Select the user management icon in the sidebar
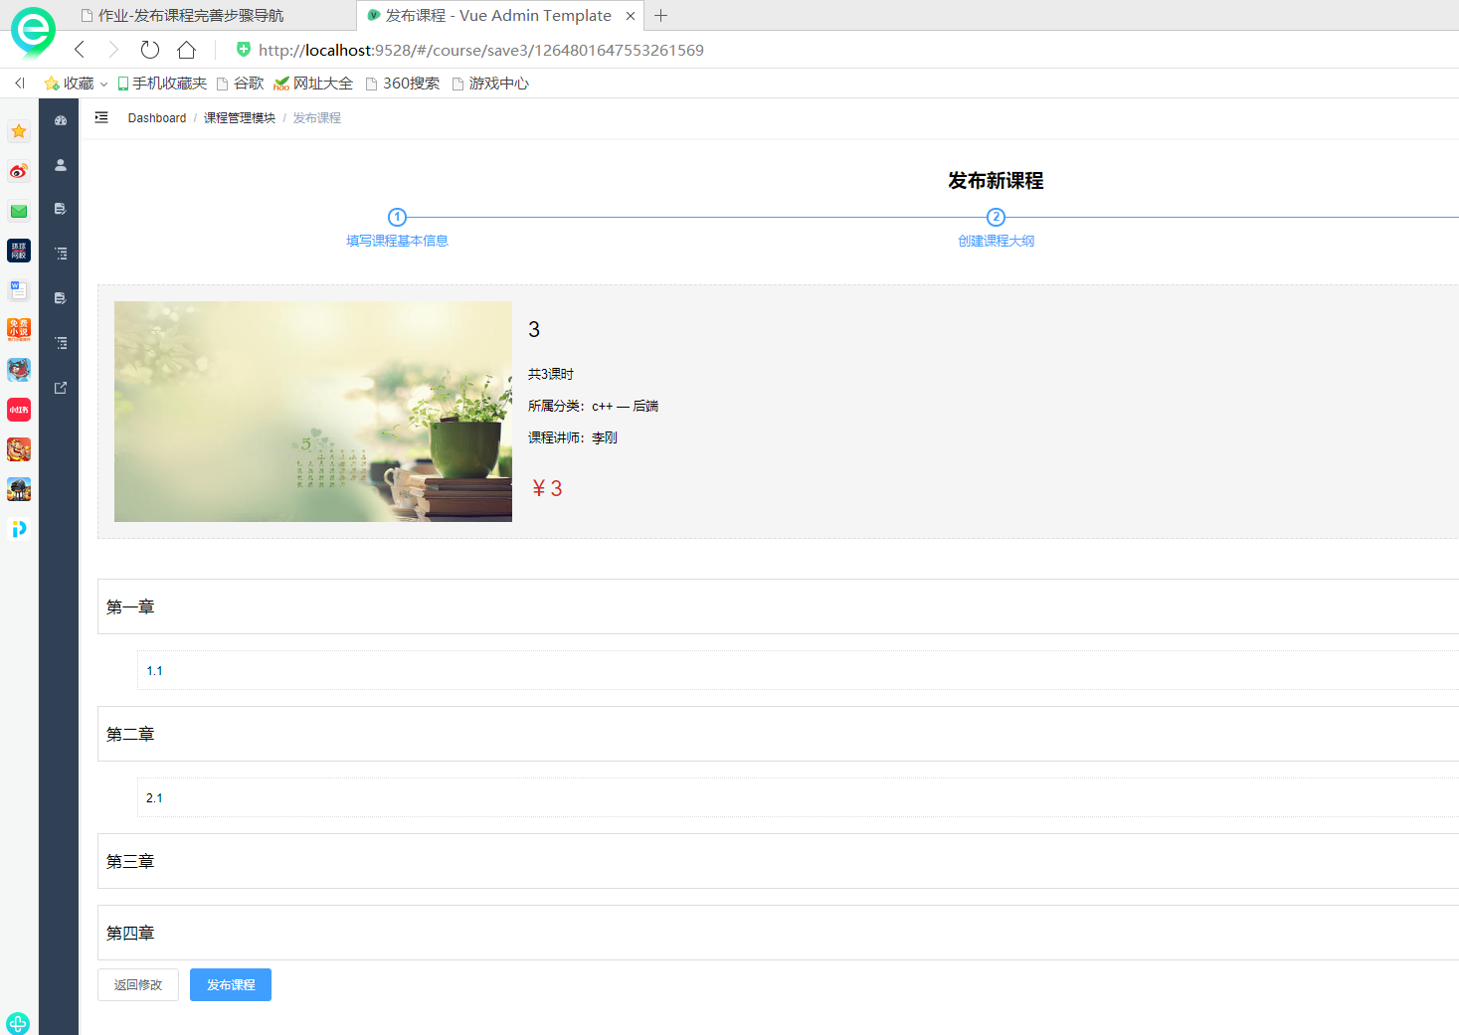 point(60,165)
